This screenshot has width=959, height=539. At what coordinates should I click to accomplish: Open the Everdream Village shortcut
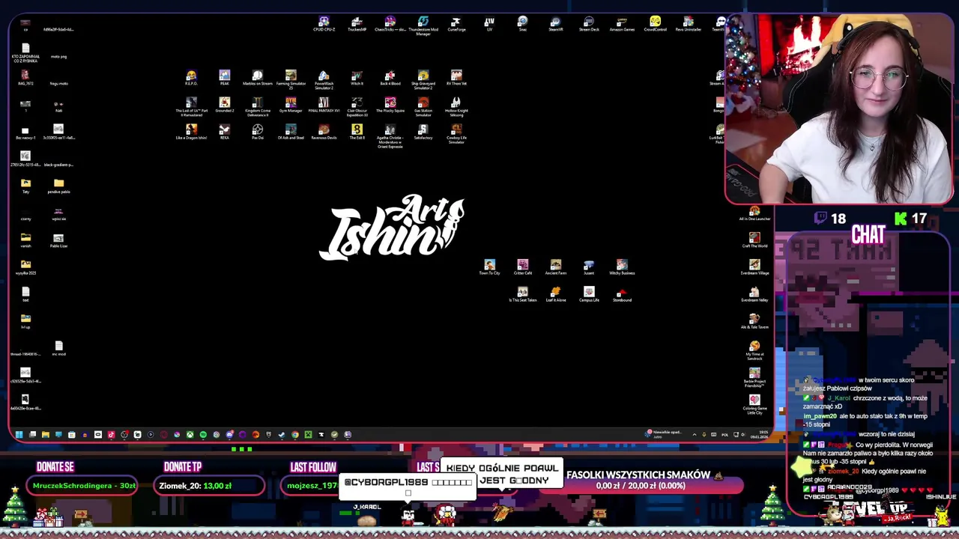coord(754,267)
